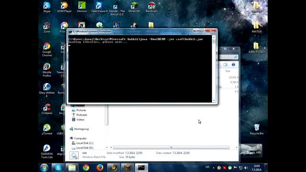Switch to cmd.exe taskbar button
This screenshot has height=172, width=306.
[x=142, y=168]
